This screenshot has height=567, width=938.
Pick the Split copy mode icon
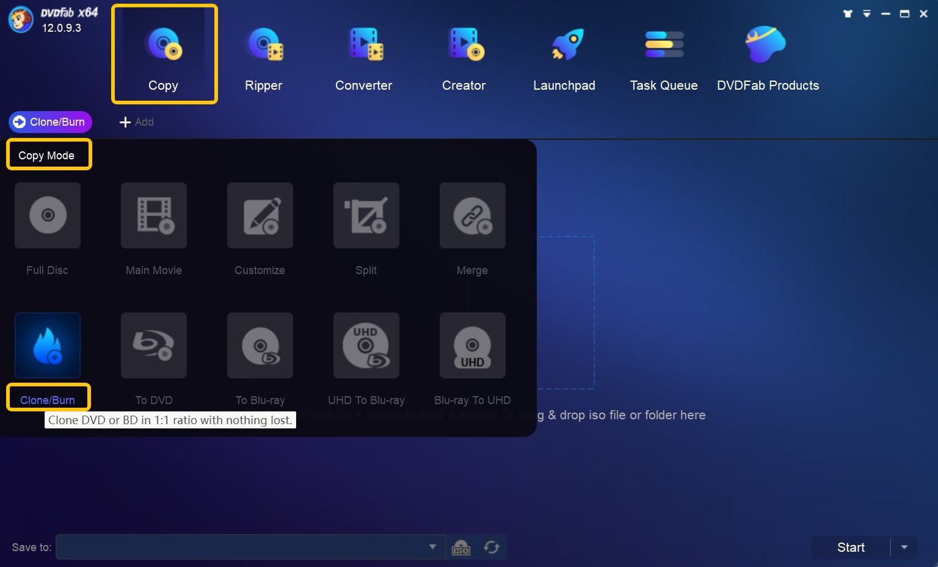pyautogui.click(x=366, y=215)
